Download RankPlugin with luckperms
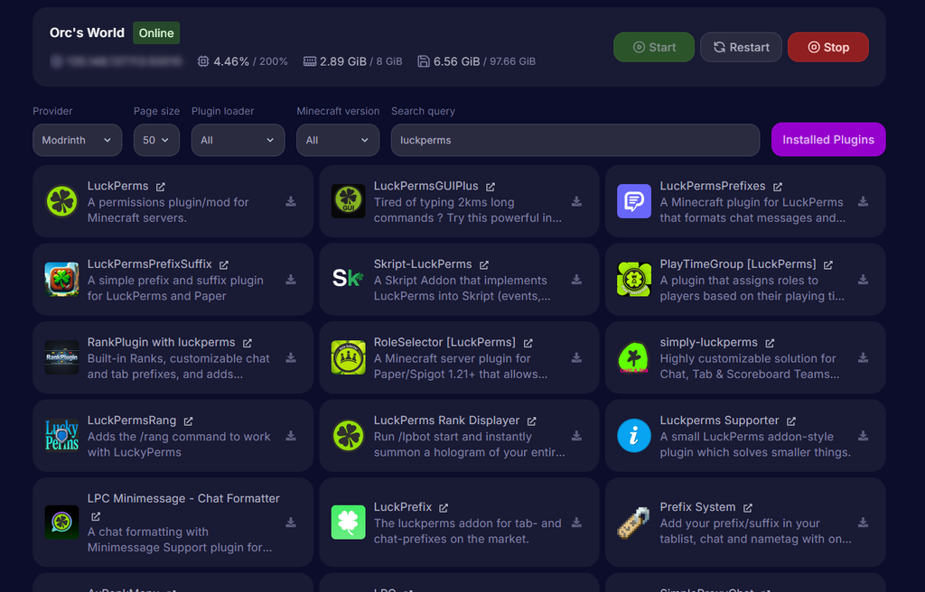Screen dimensions: 925x592 [x=291, y=358]
